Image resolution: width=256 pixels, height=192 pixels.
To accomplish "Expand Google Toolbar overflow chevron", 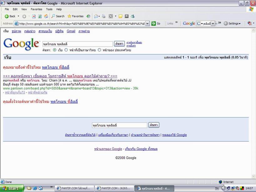I will coord(220,23).
